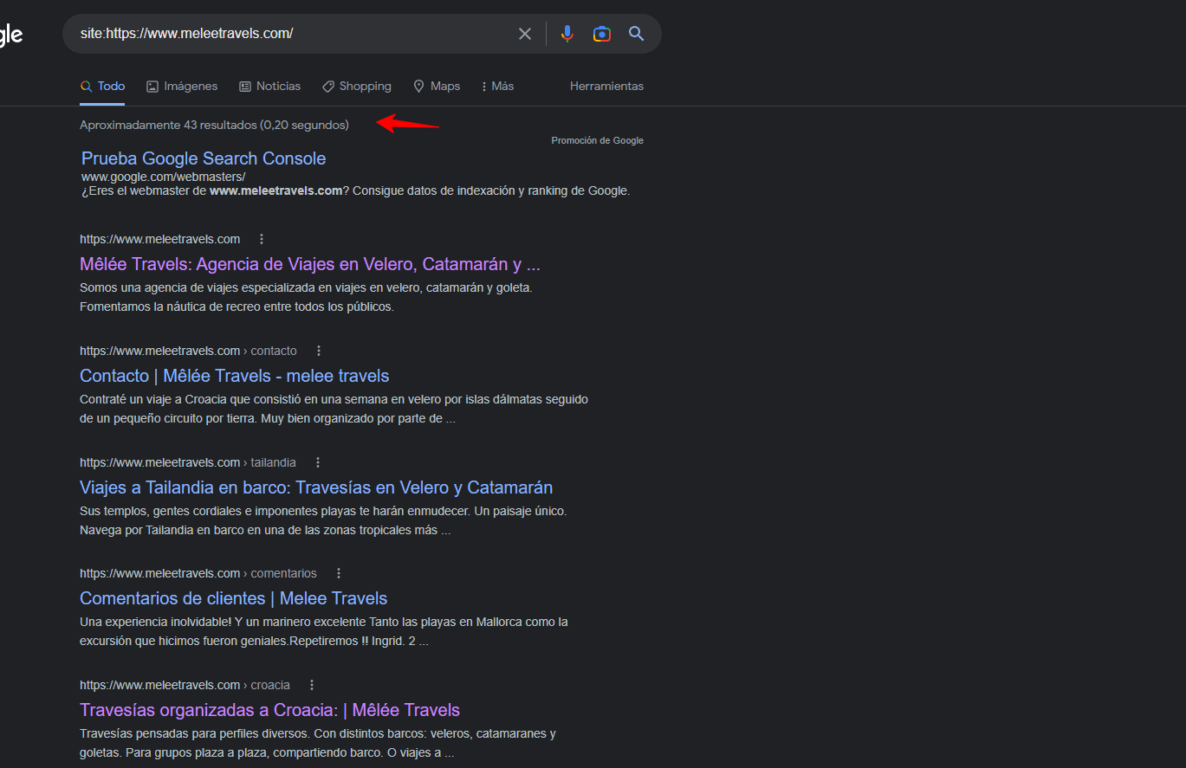Click the magnifying glass search button

[x=637, y=34]
